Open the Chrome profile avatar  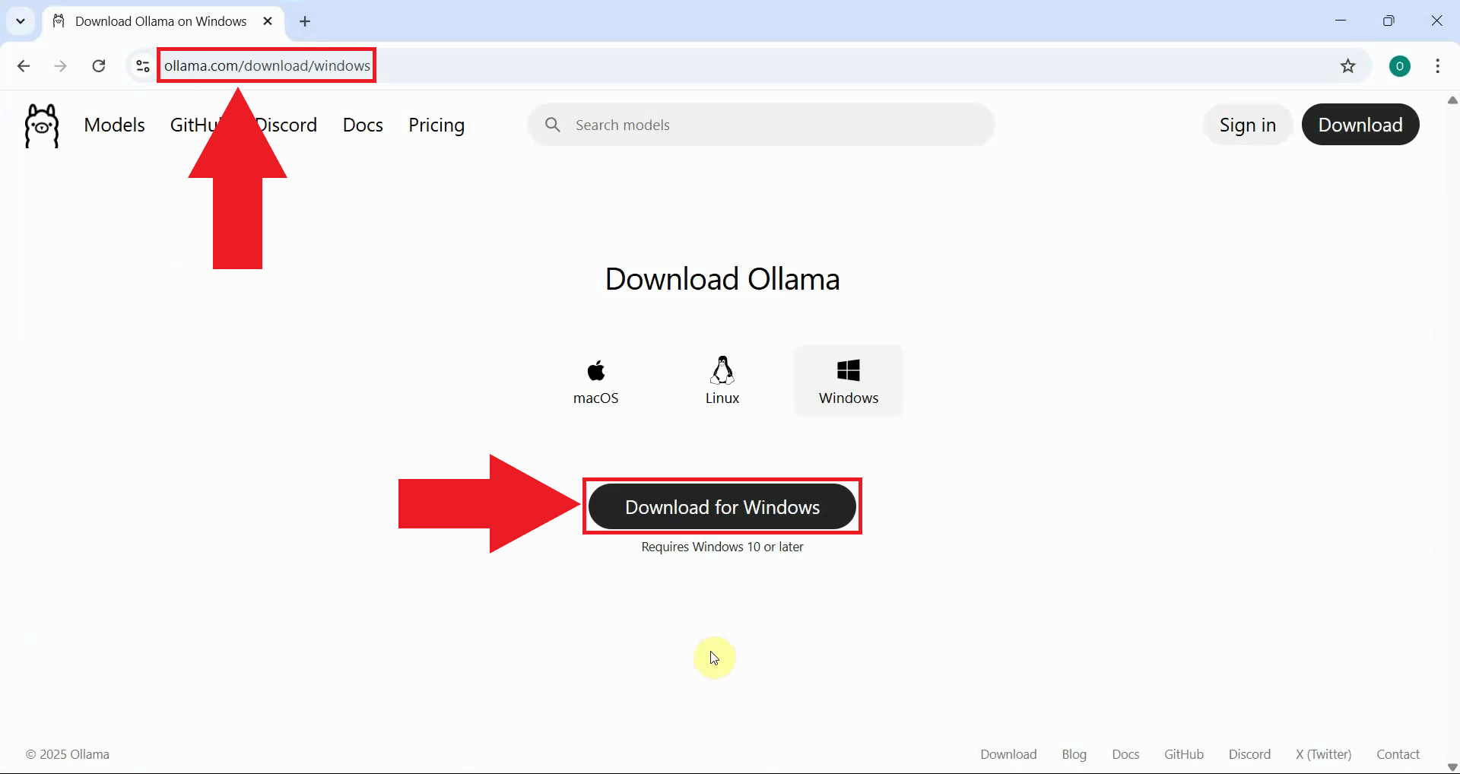pyautogui.click(x=1401, y=66)
